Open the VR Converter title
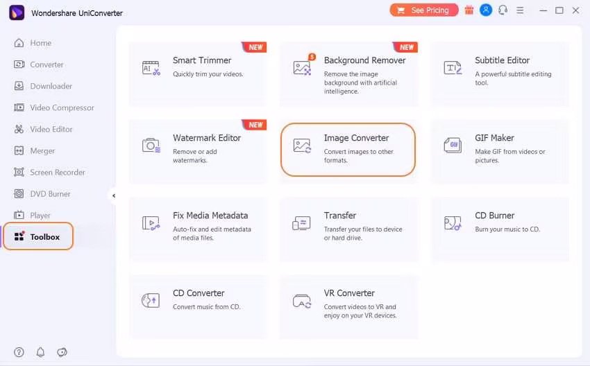 click(x=349, y=293)
